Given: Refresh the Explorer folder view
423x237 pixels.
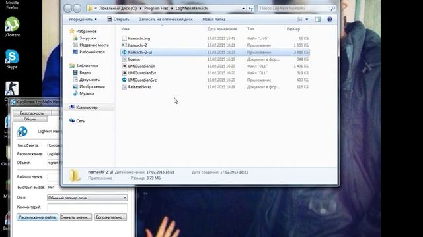Looking at the screenshot, I should click(x=250, y=9).
